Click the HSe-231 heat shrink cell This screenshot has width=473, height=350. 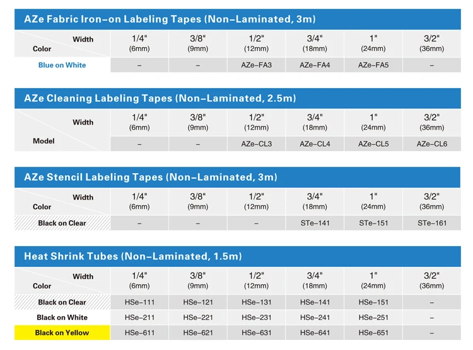pos(256,317)
